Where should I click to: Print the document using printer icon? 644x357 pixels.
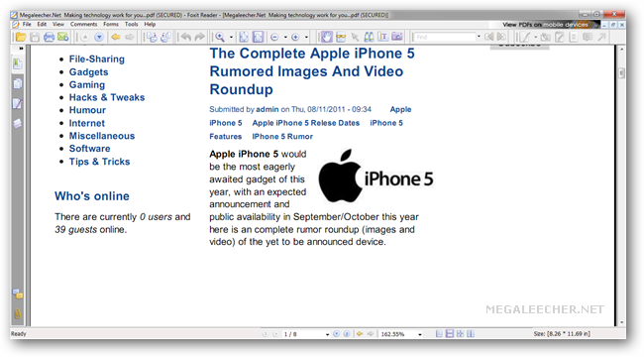[x=49, y=37]
